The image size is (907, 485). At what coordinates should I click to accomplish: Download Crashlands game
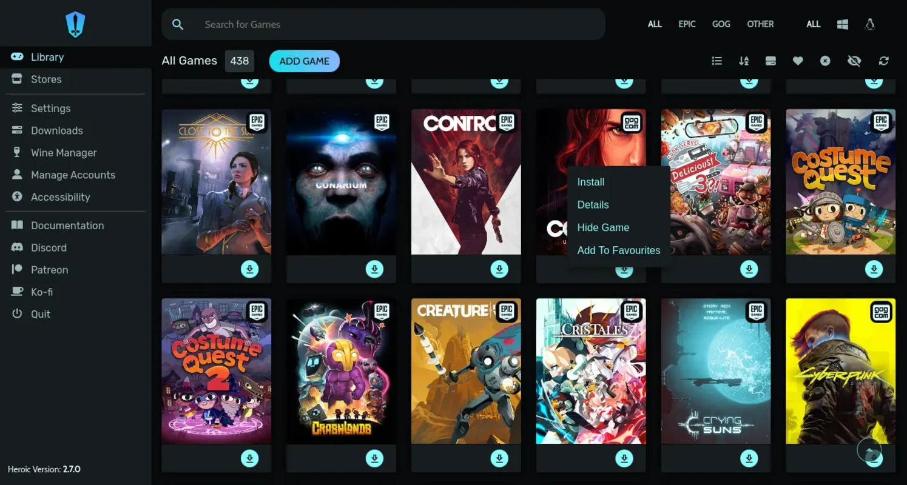point(375,458)
